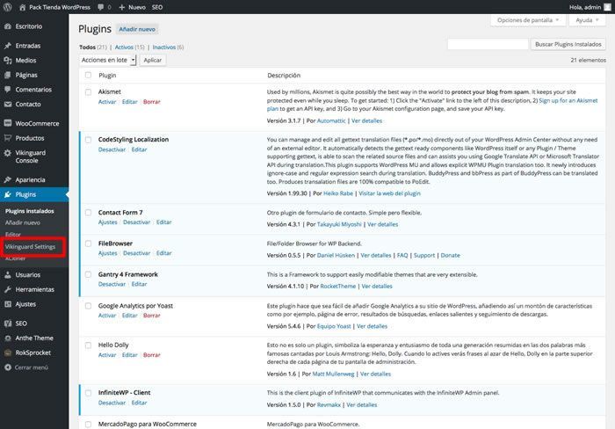Screen dimensions: 615x429
Task: Click the Buscar Plugins Instalados button
Action: coord(568,44)
